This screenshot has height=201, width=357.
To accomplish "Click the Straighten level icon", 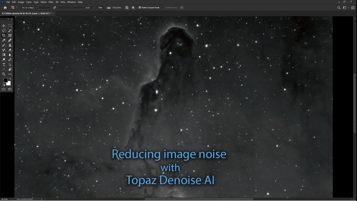I will click(109, 8).
